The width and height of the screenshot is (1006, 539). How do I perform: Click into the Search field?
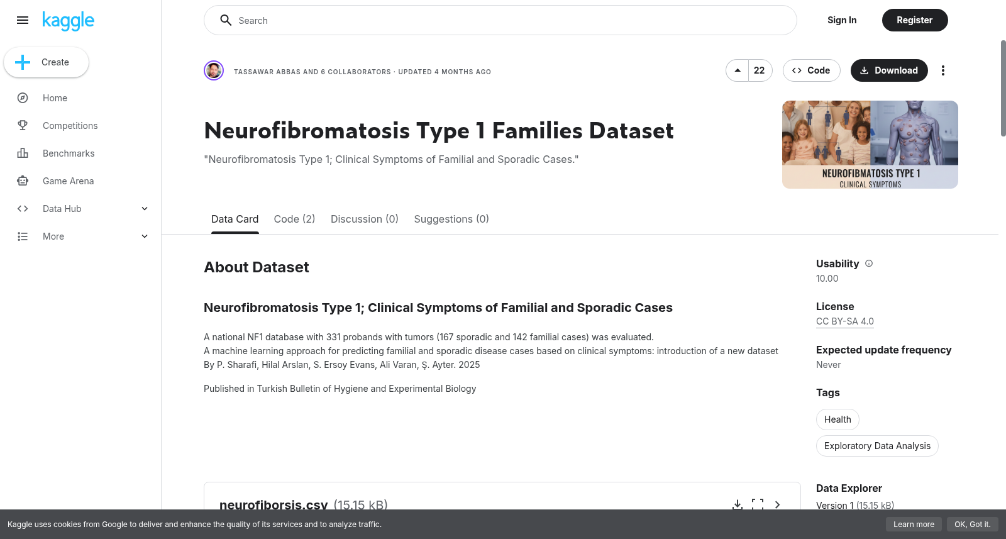click(500, 20)
